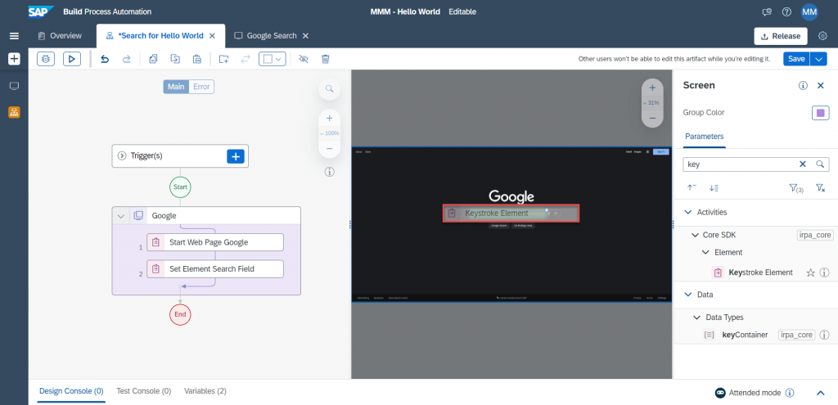Image resolution: width=838 pixels, height=405 pixels.
Task: Click the info icon below workflow zoom controls
Action: point(330,172)
